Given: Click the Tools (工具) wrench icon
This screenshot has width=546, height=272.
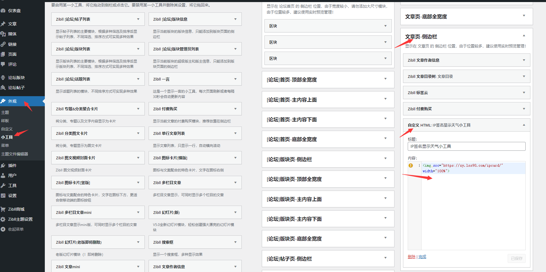Looking at the screenshot, I should pyautogui.click(x=3, y=186).
